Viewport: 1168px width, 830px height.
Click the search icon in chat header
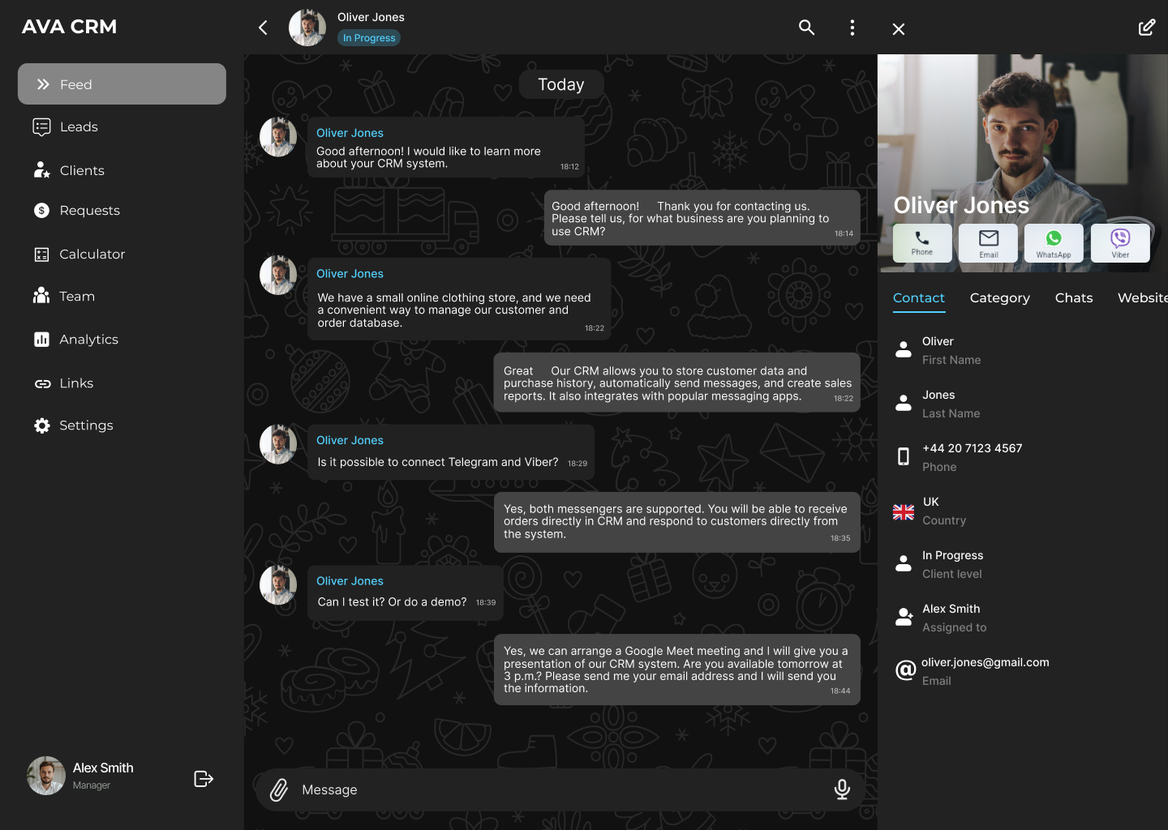[x=806, y=28]
